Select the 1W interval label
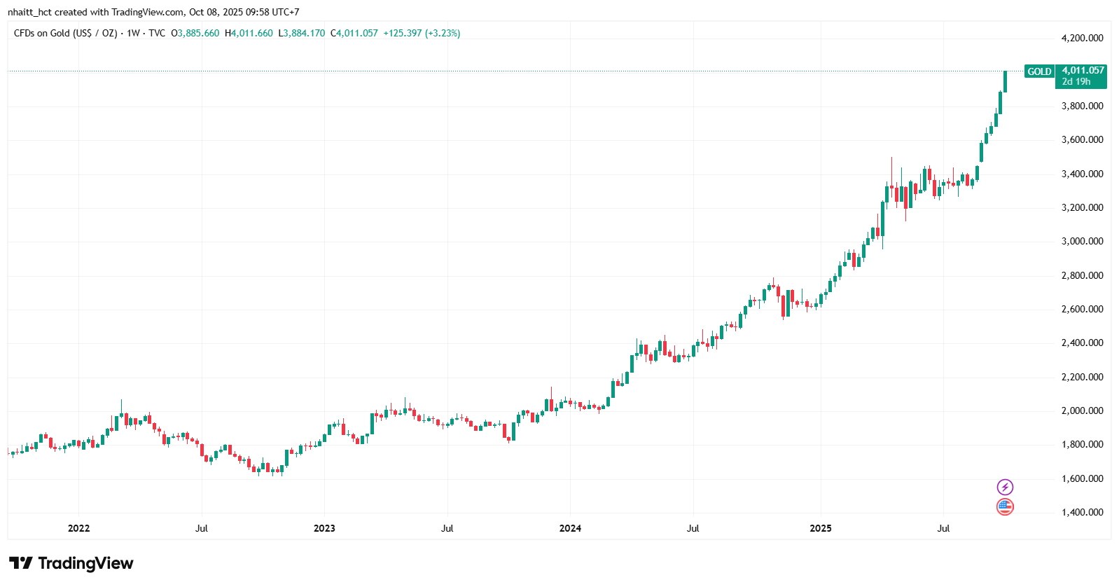The image size is (1119, 587). point(133,33)
